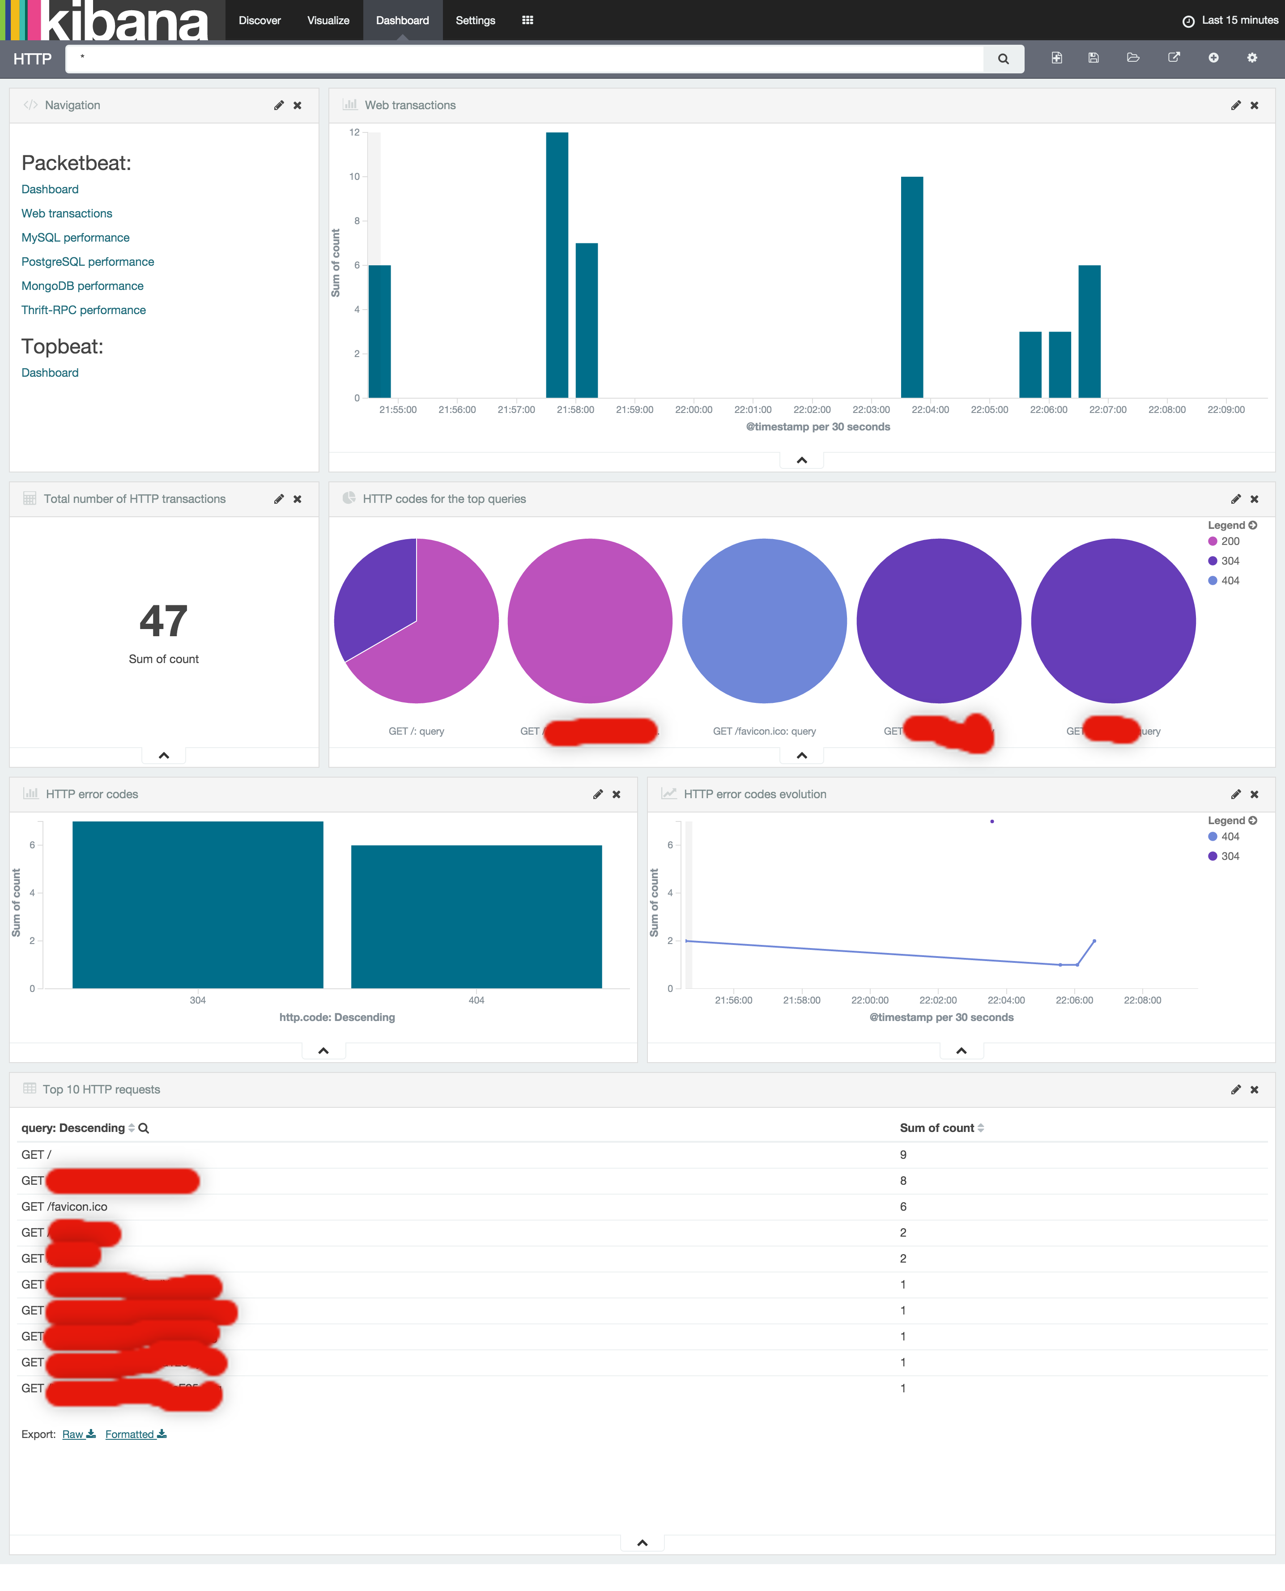
Task: Edit the Web transactions panel with the pencil icon
Action: coord(1235,105)
